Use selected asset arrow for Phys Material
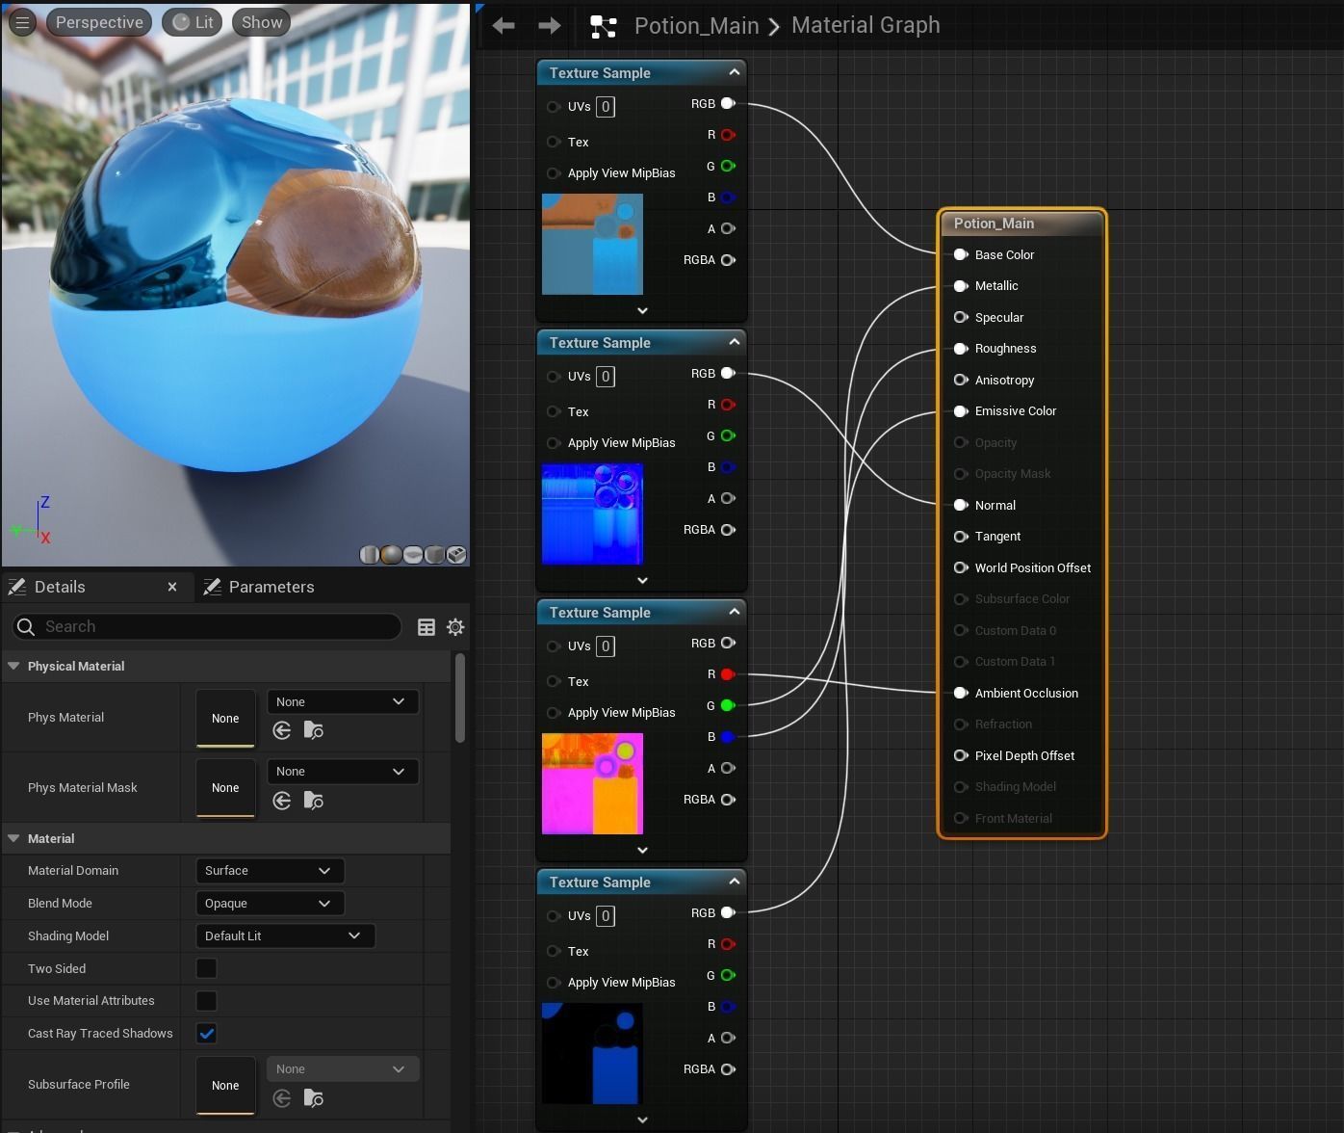The image size is (1344, 1133). tap(282, 730)
